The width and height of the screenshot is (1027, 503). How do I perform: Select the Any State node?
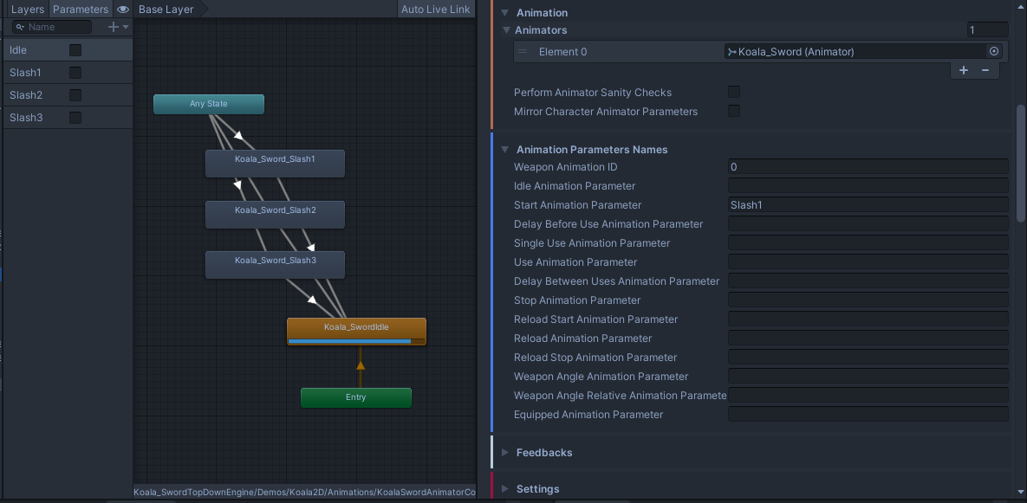coord(208,104)
